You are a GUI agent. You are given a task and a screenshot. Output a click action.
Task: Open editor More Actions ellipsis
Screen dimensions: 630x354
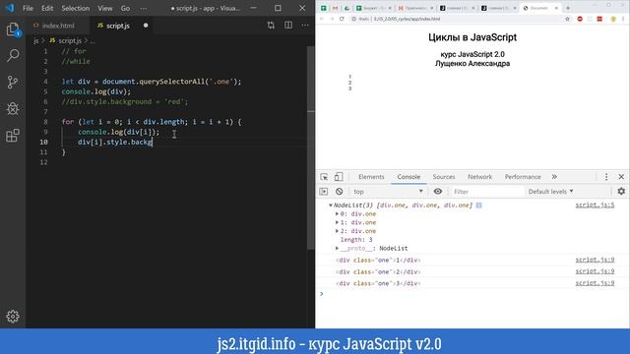[x=305, y=26]
